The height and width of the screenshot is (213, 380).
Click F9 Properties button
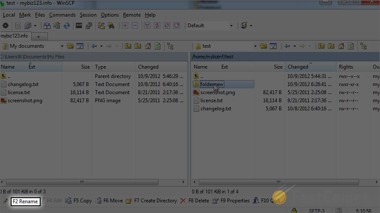tap(231, 201)
